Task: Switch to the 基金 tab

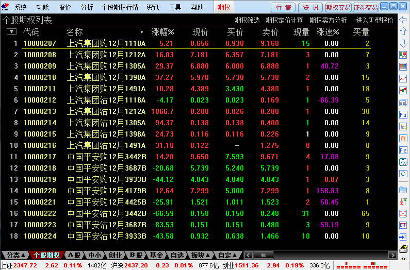Action: tap(157, 255)
